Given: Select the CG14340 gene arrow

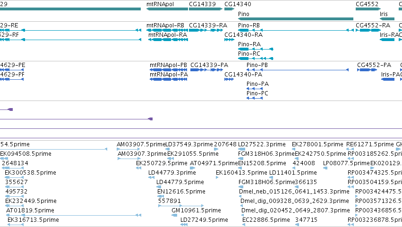Looking at the screenshot, I should click(x=229, y=9).
